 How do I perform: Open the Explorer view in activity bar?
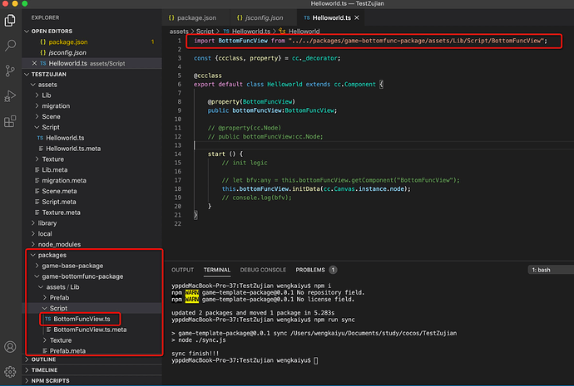(x=10, y=21)
